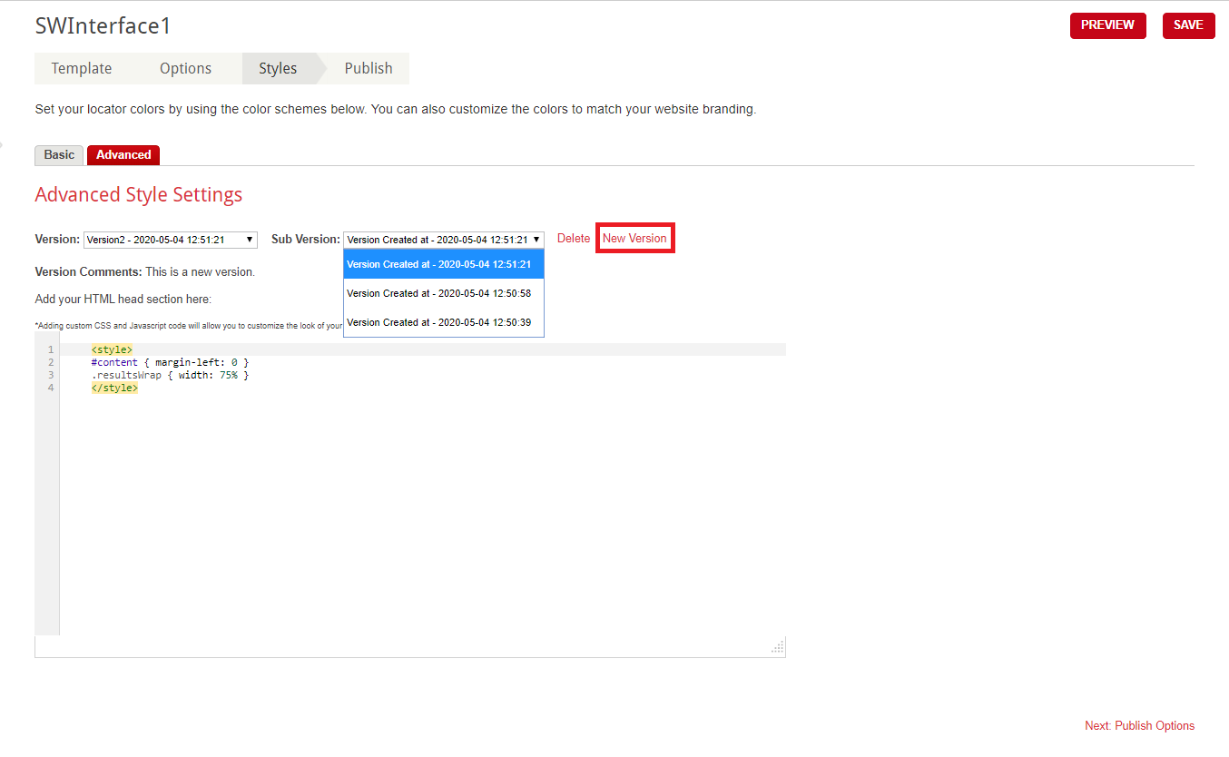Choose sub version created at 12:51:21

[x=444, y=264]
